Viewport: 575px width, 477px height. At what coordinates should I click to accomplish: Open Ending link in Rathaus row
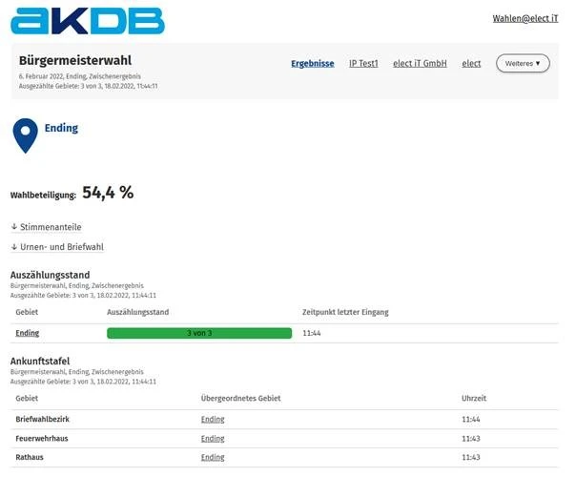click(213, 457)
